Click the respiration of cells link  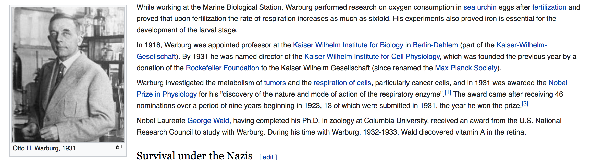(x=342, y=83)
